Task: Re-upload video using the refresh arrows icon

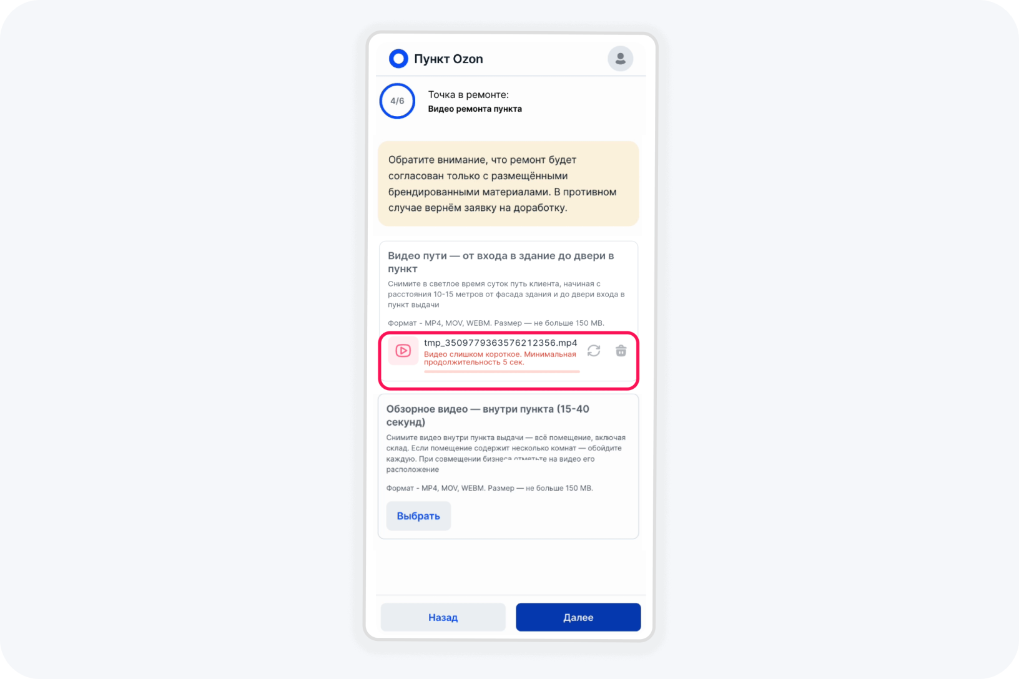Action: (594, 351)
